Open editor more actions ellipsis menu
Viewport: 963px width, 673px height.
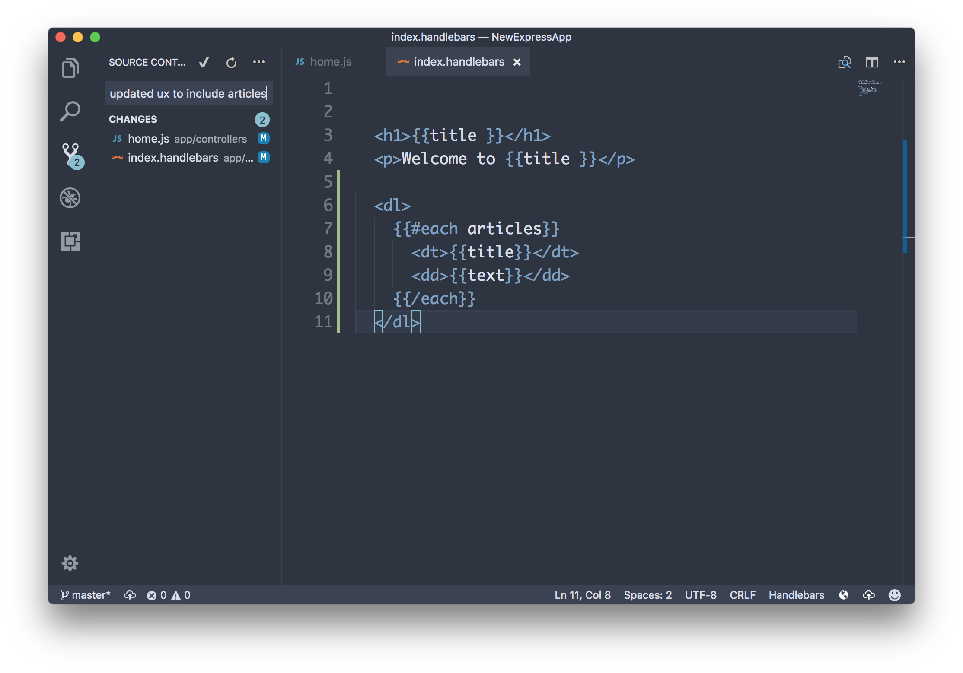pos(899,62)
